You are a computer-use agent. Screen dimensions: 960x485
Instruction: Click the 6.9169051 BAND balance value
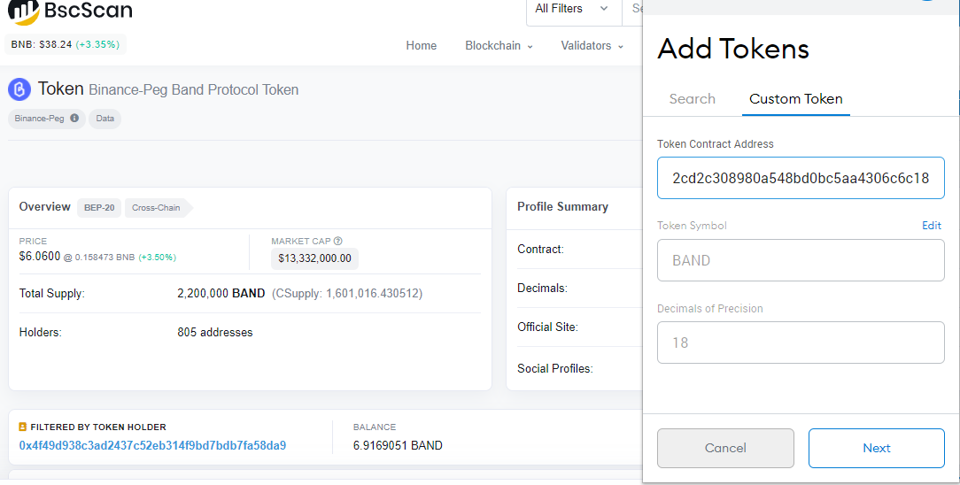pos(398,445)
